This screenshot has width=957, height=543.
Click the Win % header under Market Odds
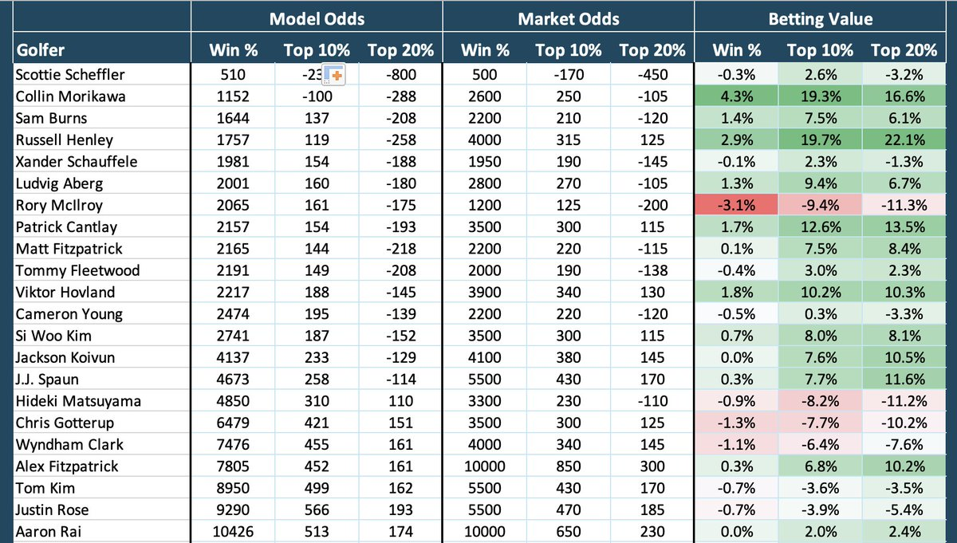point(485,50)
